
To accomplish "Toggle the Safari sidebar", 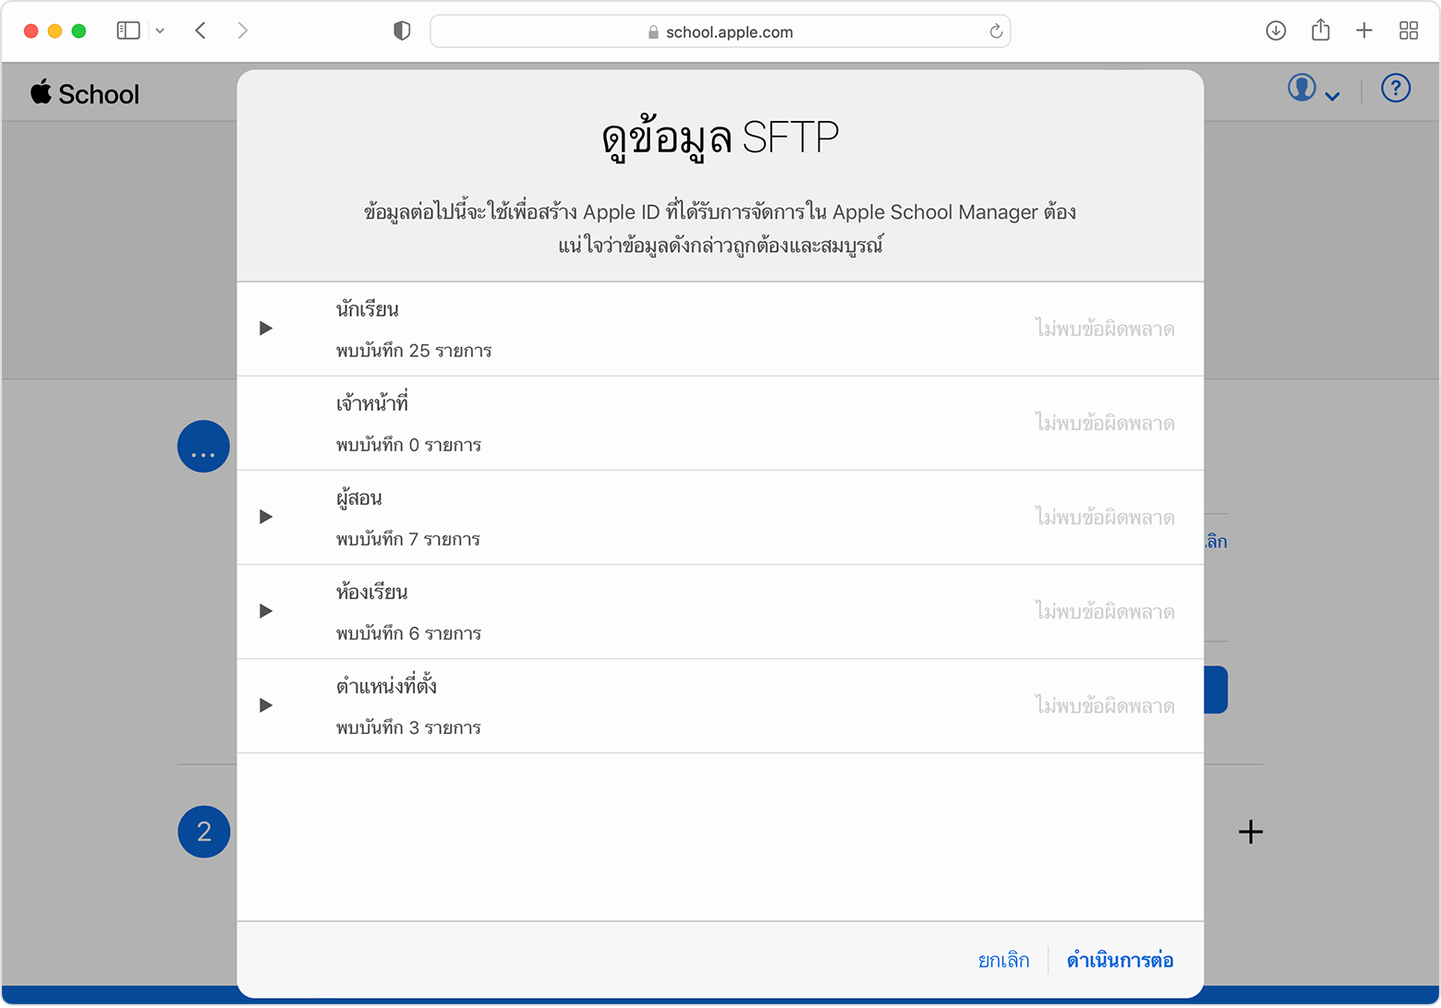I will tap(128, 30).
